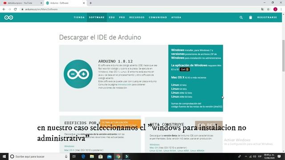Screen dimensions: 285x160
Task: Open the Introducción page link
Action: pos(124,84)
